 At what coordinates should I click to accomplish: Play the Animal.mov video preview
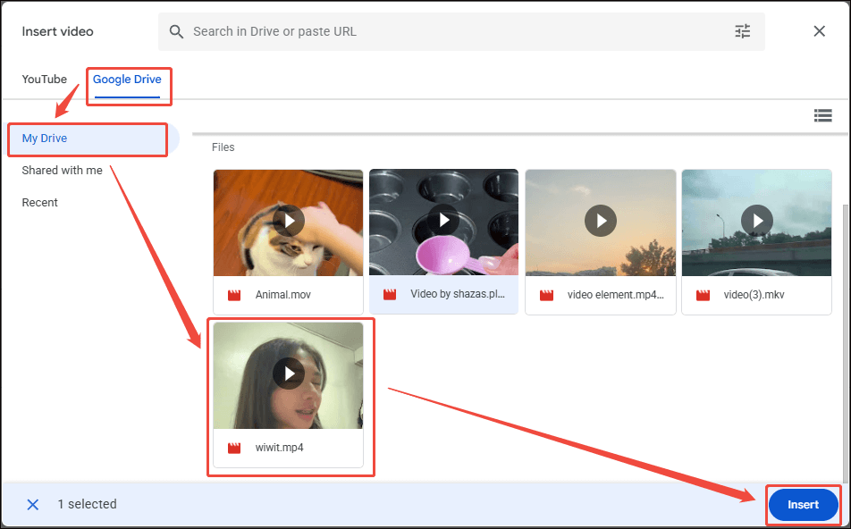coord(288,221)
